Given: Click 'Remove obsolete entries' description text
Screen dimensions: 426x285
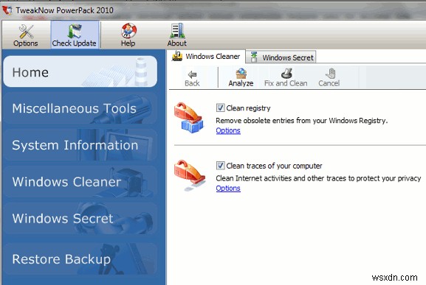Looking at the screenshot, I should pos(302,121).
